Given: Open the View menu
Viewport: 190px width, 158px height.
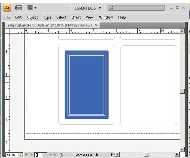Looking at the screenshot, I should pos(90,17).
